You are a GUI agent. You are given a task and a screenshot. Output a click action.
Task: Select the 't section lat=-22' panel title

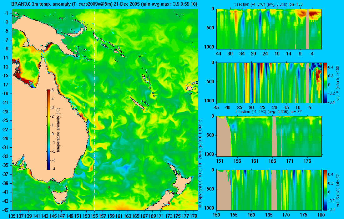269,112
